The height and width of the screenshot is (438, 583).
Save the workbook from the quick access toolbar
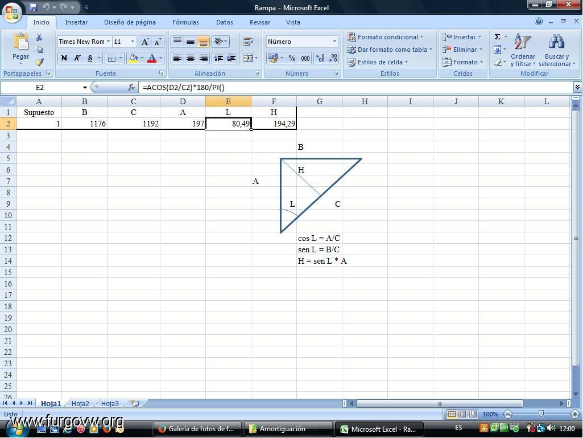pos(33,7)
